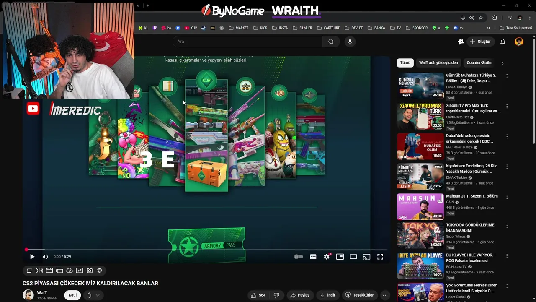Toggle autoplay switch in player

click(x=299, y=257)
